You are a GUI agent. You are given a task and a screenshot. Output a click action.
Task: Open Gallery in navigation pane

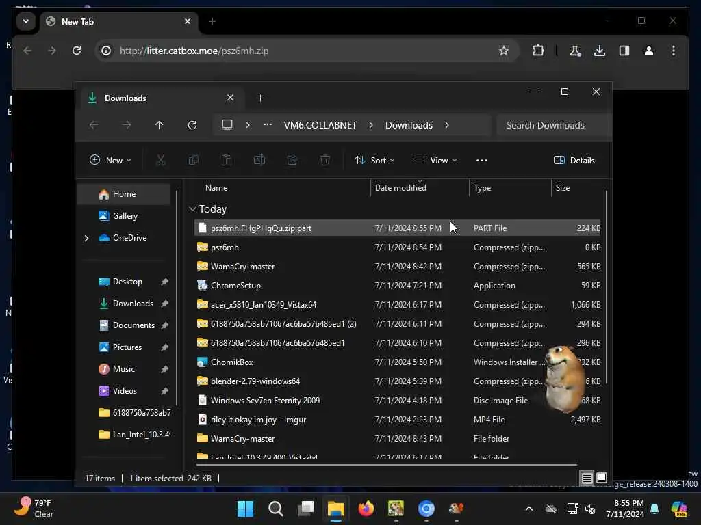pos(124,216)
